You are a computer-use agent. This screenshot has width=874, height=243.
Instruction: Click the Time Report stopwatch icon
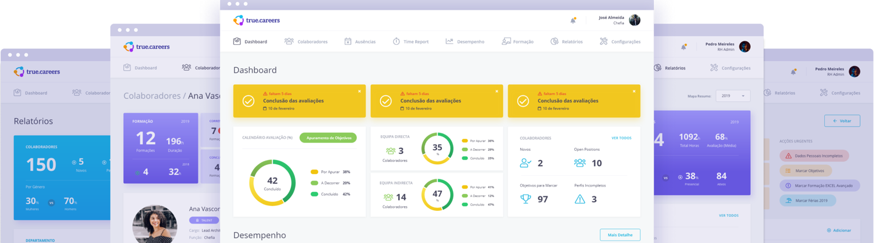[396, 41]
